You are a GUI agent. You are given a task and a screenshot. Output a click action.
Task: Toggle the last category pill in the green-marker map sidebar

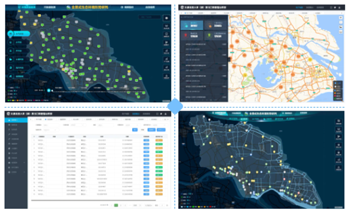[x=19, y=76]
